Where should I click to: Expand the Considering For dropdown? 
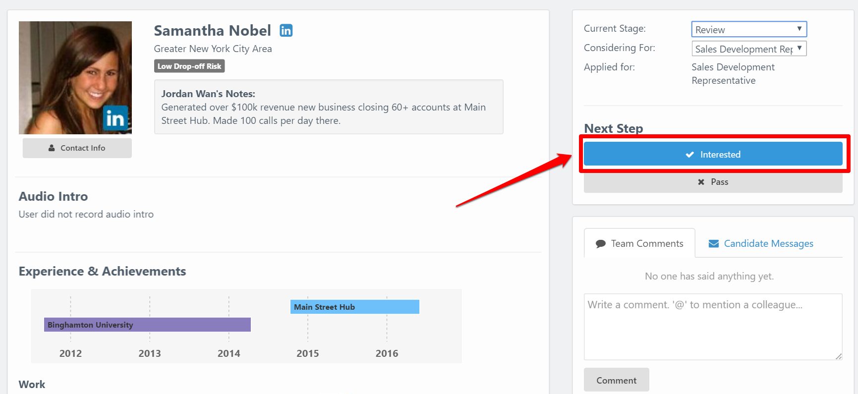(749, 49)
